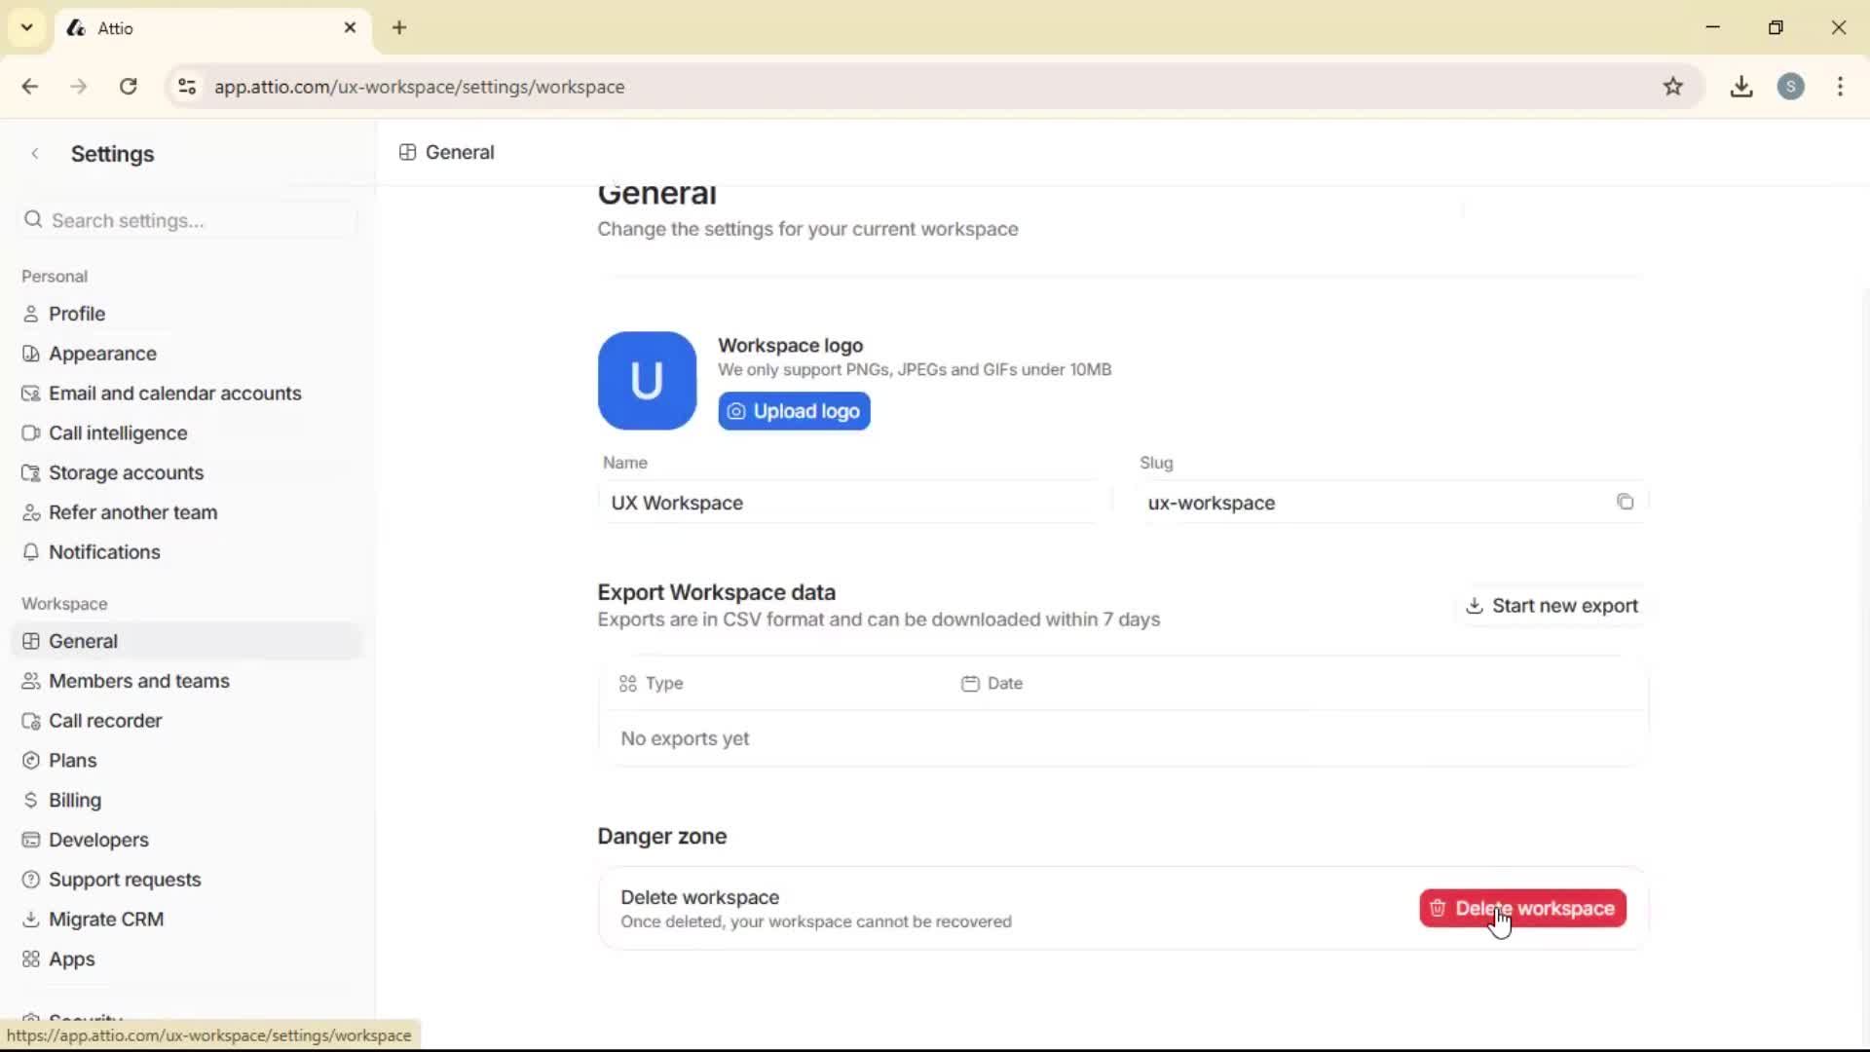Open the browser tab search dropdown
The image size is (1870, 1052).
coord(26,27)
